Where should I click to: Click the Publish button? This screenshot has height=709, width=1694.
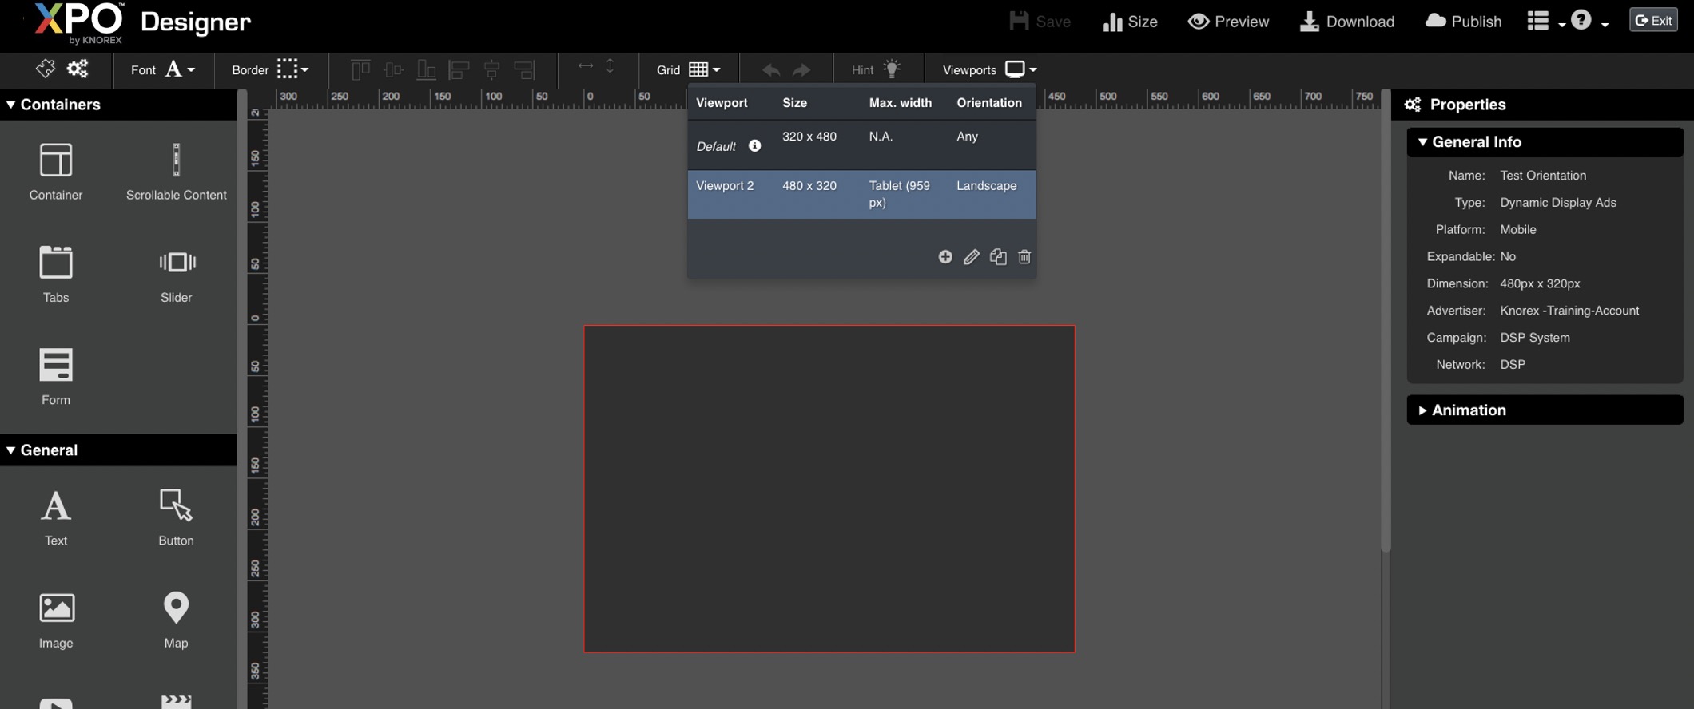click(x=1463, y=22)
